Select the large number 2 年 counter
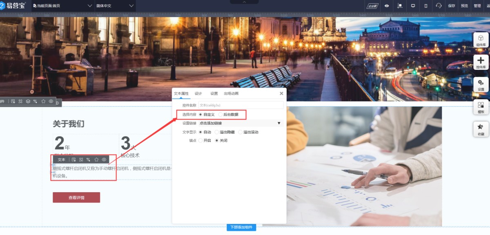The width and height of the screenshot is (490, 235). coord(62,144)
